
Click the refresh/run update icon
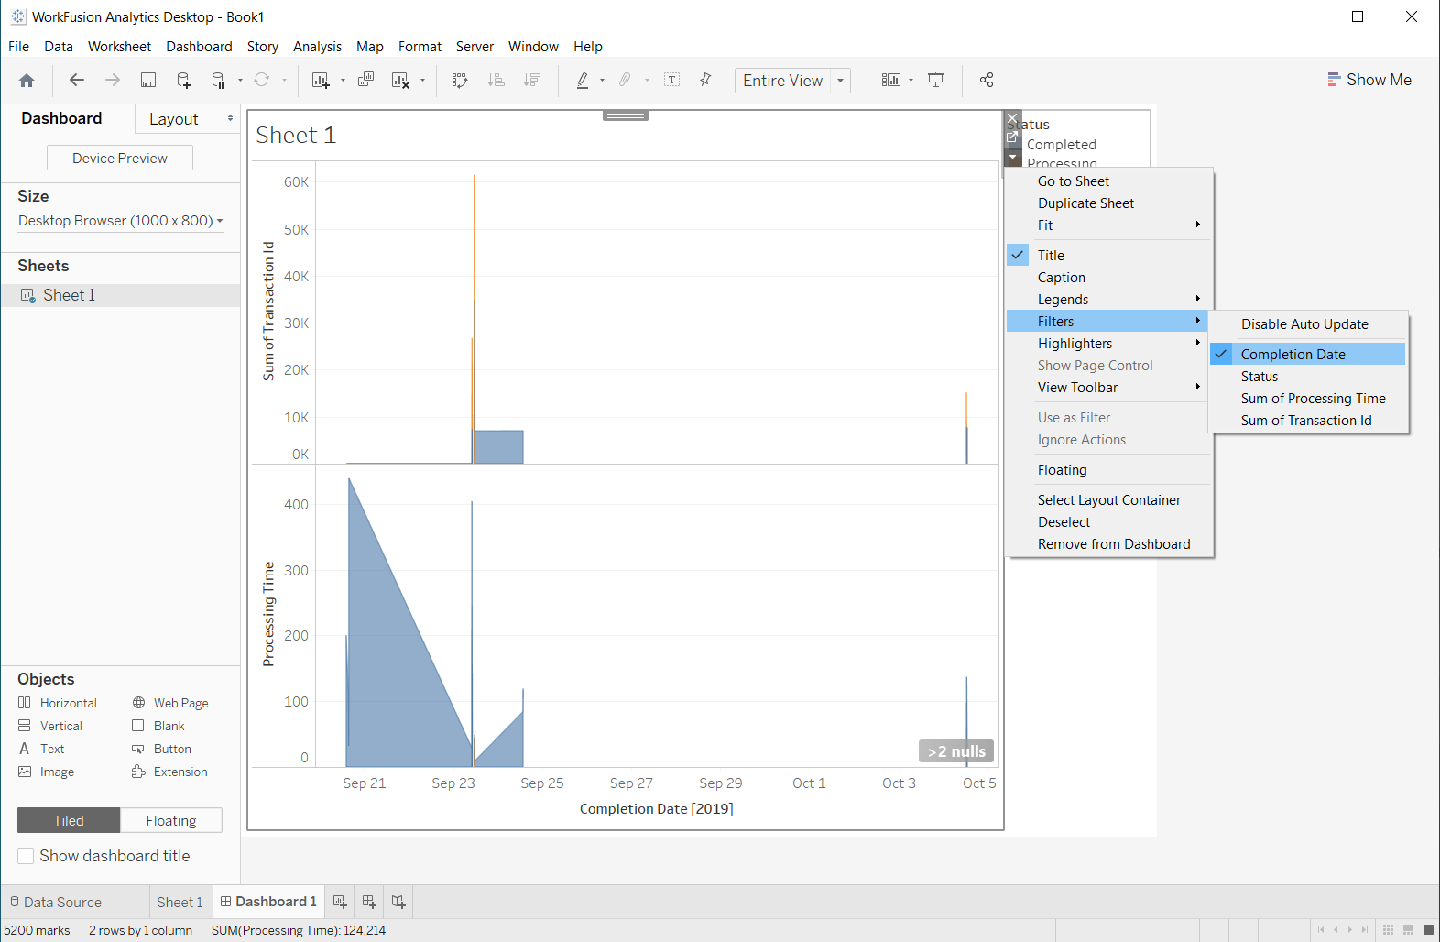(262, 81)
